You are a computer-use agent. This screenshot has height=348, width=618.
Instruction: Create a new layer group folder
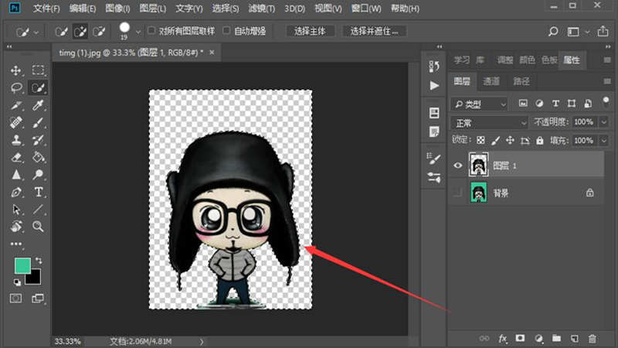point(556,338)
